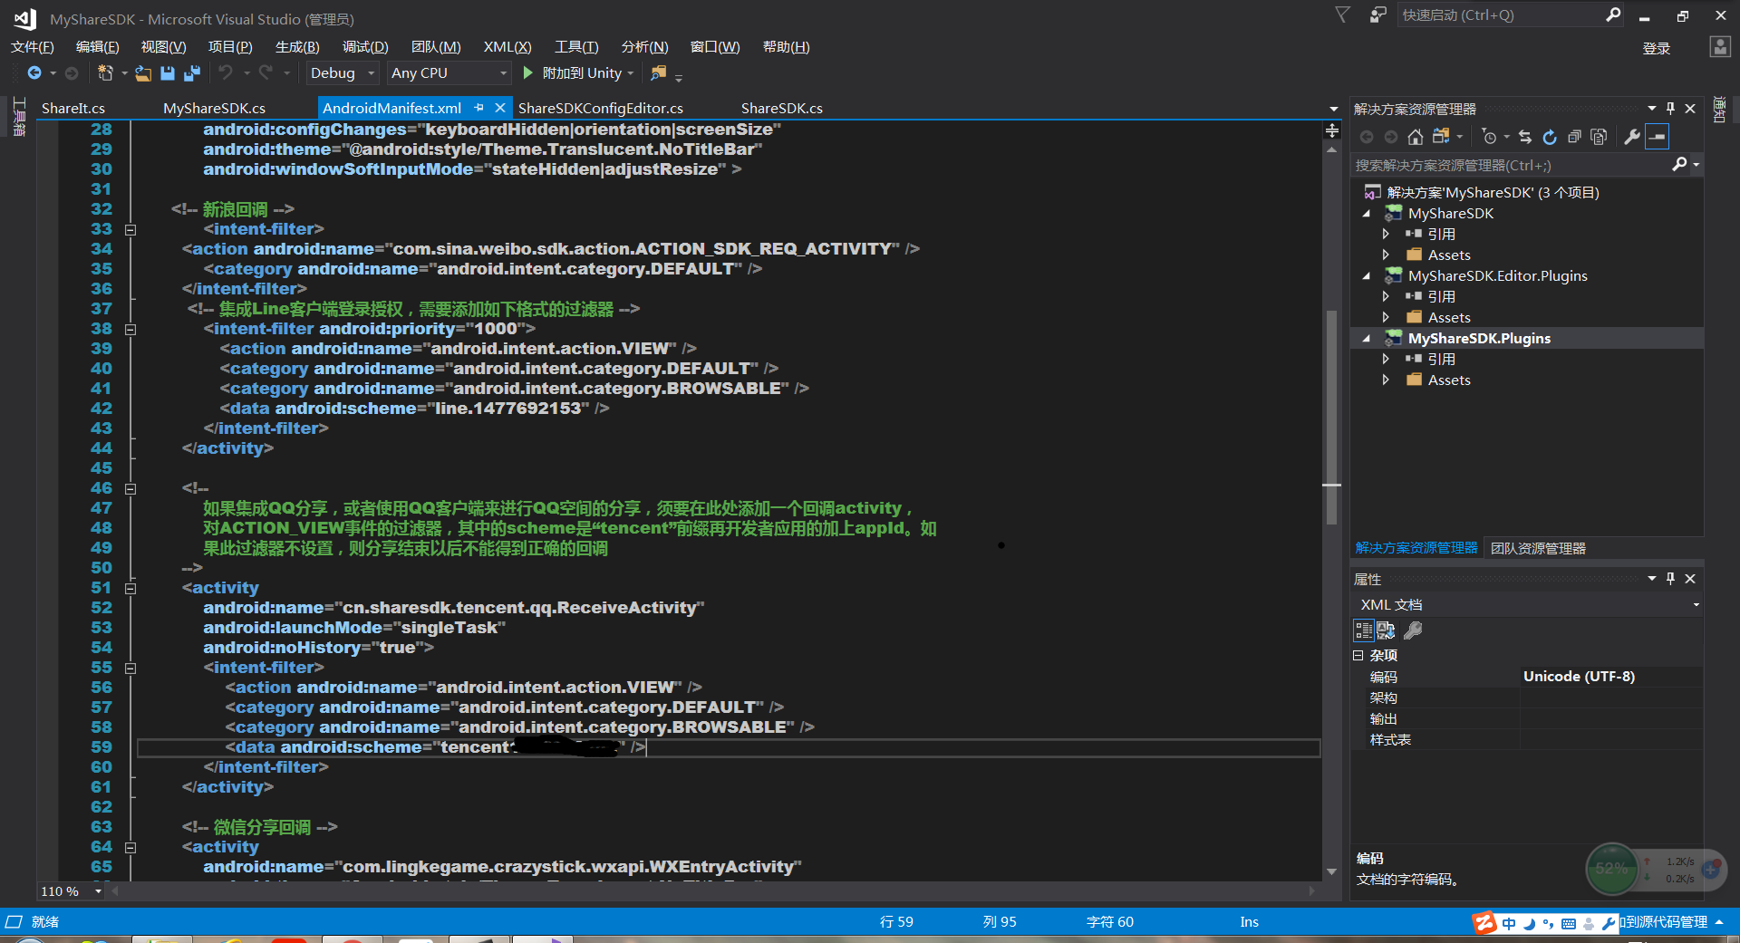Click the open tabs list arrow above editor
Viewport: 1740px width, 943px height.
pyautogui.click(x=1333, y=109)
